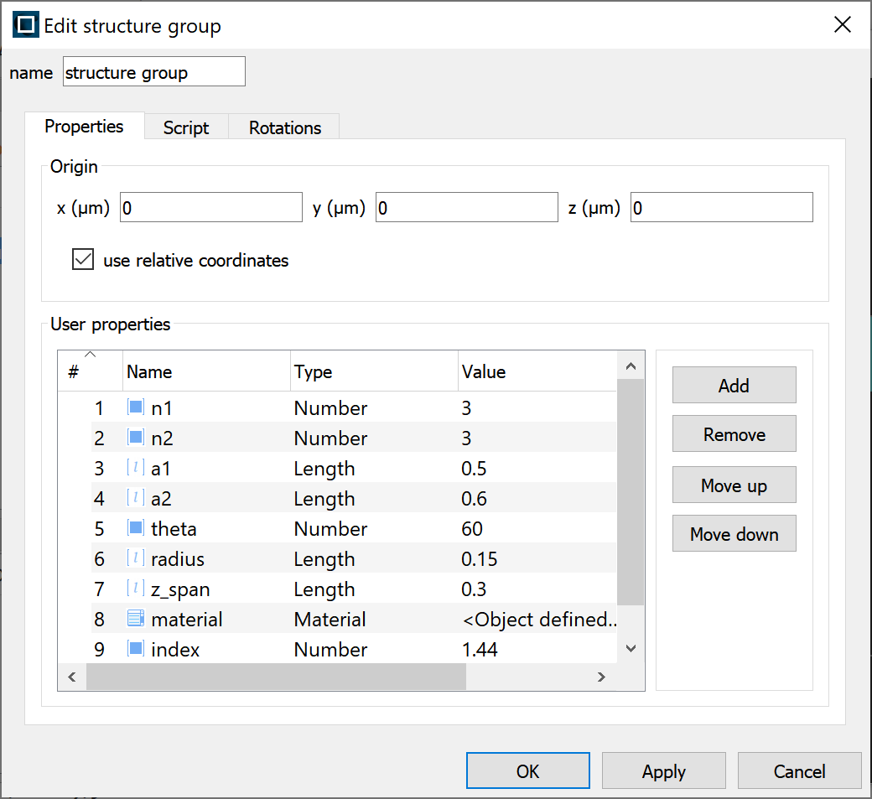Click the z_span length icon

(x=135, y=589)
